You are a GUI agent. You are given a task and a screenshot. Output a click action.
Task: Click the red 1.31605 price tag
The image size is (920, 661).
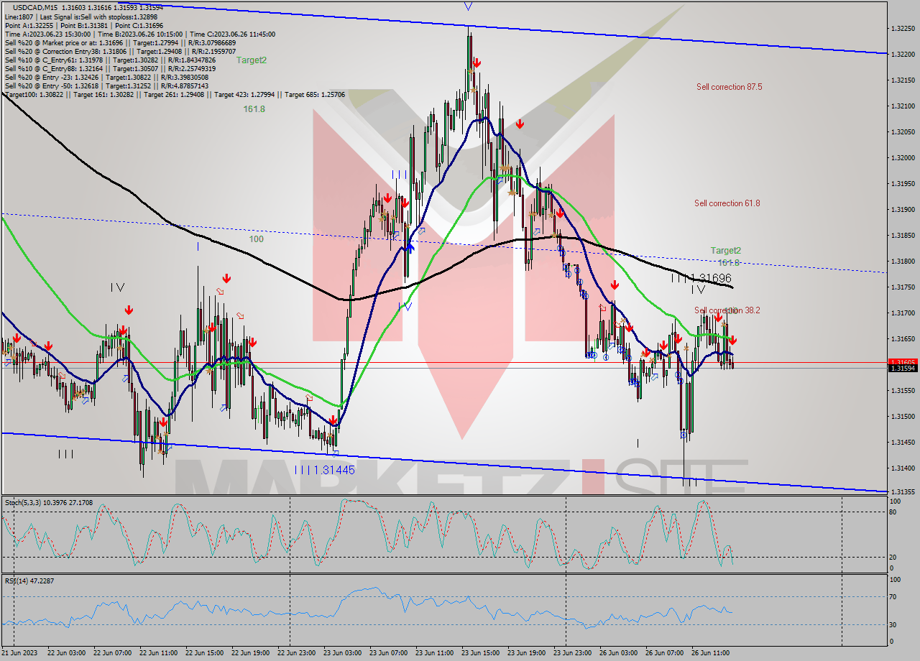point(903,362)
